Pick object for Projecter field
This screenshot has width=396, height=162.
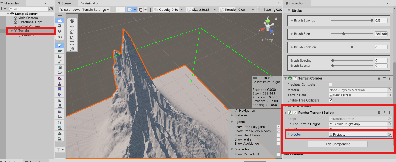click(389, 134)
